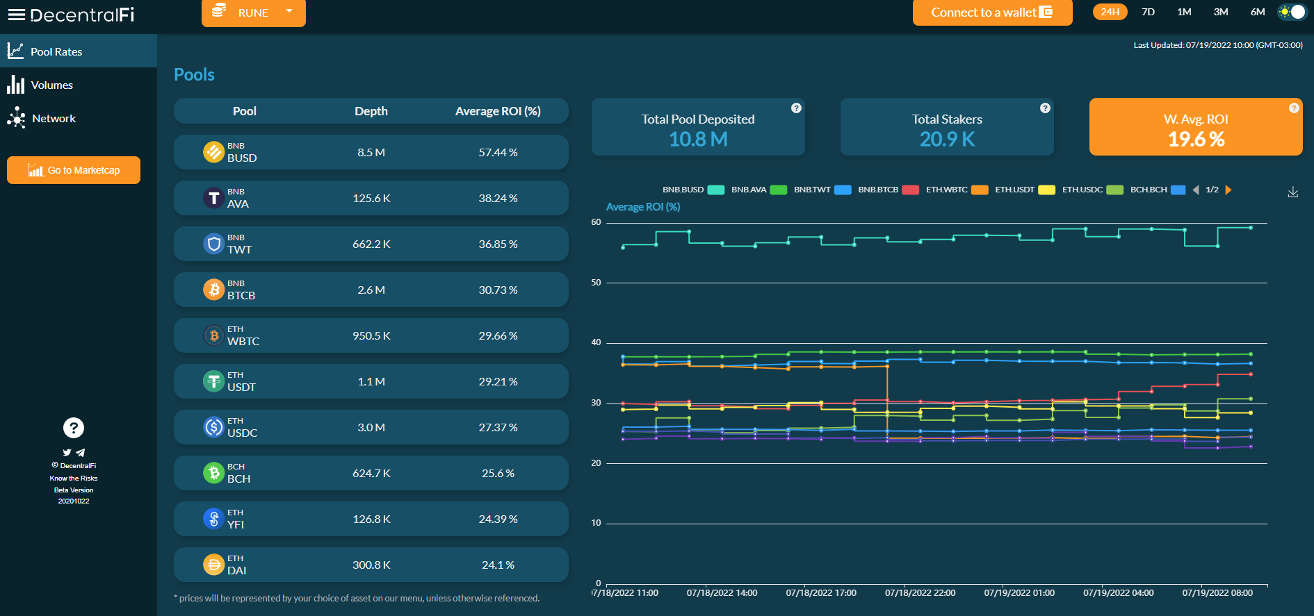Click the YFI token icon
1314x616 pixels.
point(213,519)
